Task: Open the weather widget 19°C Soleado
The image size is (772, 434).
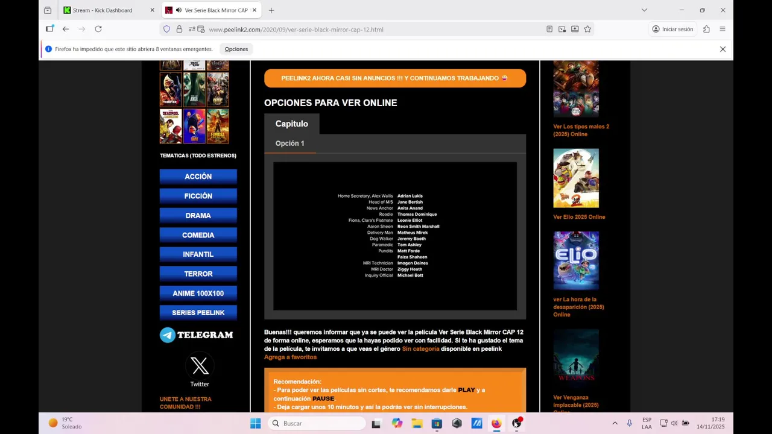Action: tap(65, 423)
